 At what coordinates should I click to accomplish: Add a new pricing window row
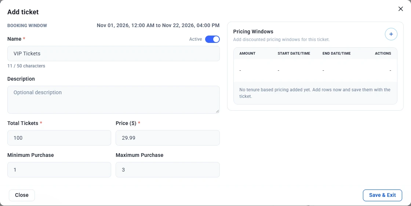391,34
